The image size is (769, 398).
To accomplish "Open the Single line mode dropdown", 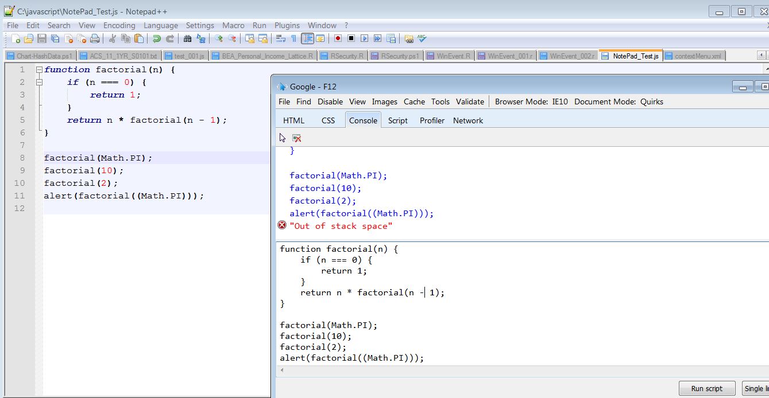I will pyautogui.click(x=758, y=388).
